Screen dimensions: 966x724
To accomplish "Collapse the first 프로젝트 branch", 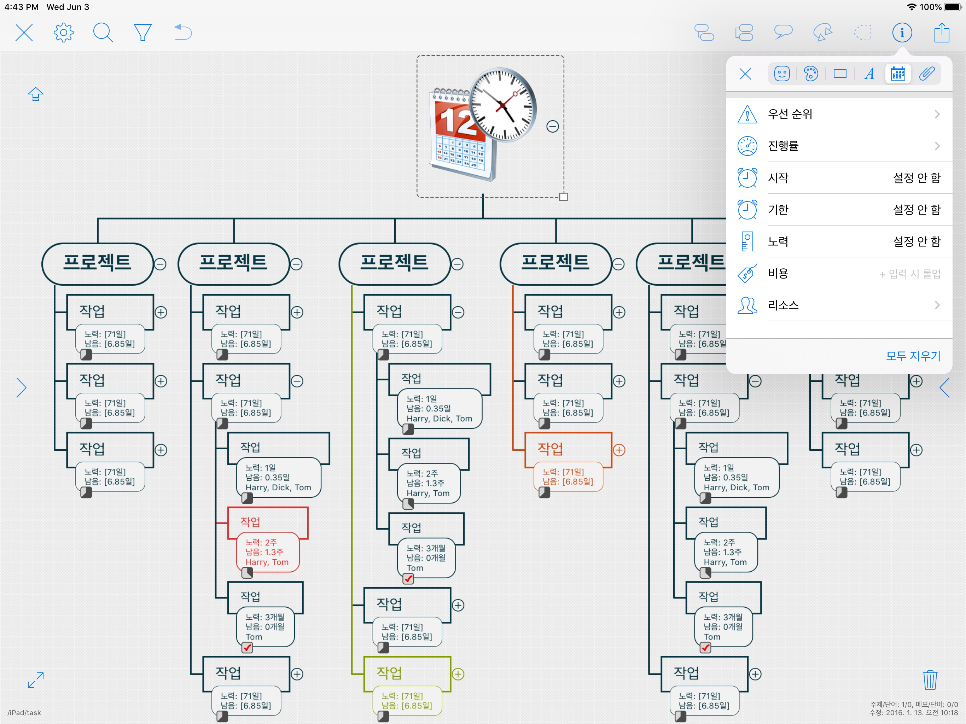I will click(160, 264).
